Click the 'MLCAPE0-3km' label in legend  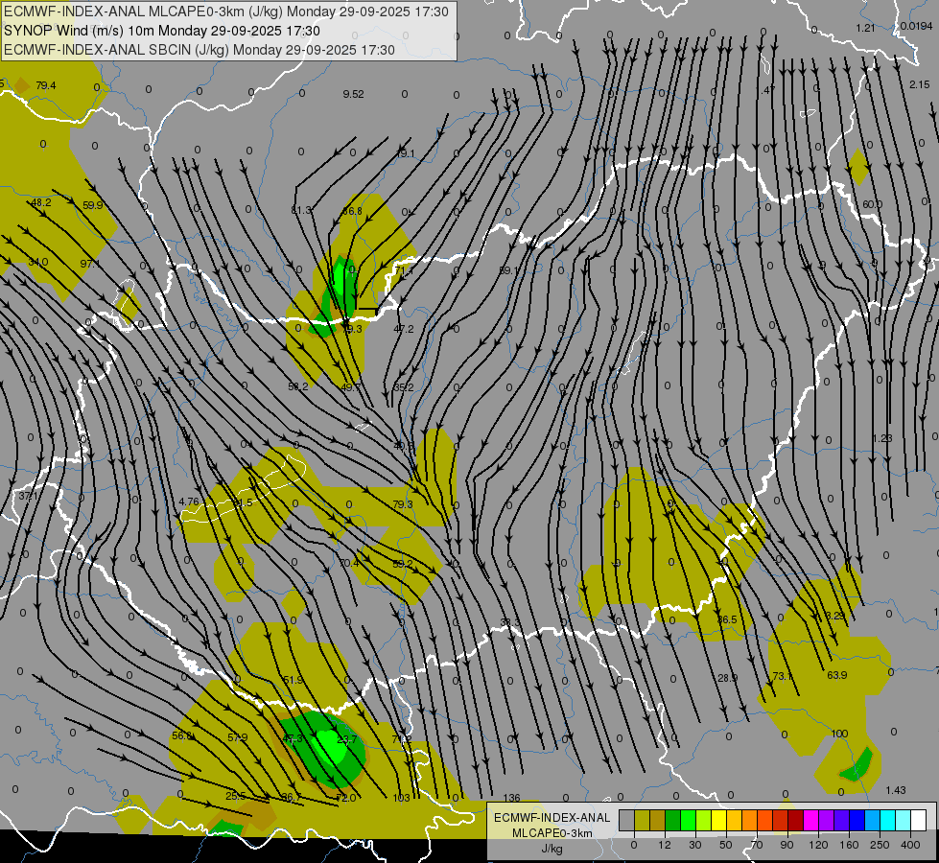pyautogui.click(x=552, y=833)
